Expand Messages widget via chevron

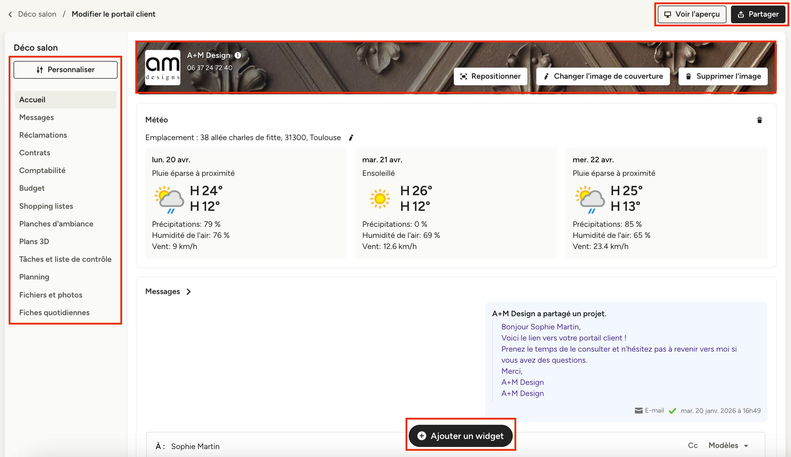click(188, 292)
